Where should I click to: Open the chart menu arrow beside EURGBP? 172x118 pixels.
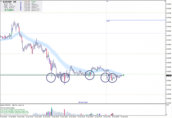[1, 2]
